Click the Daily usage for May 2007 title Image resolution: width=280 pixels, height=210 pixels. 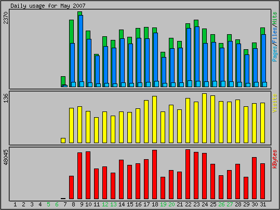pyautogui.click(x=48, y=6)
